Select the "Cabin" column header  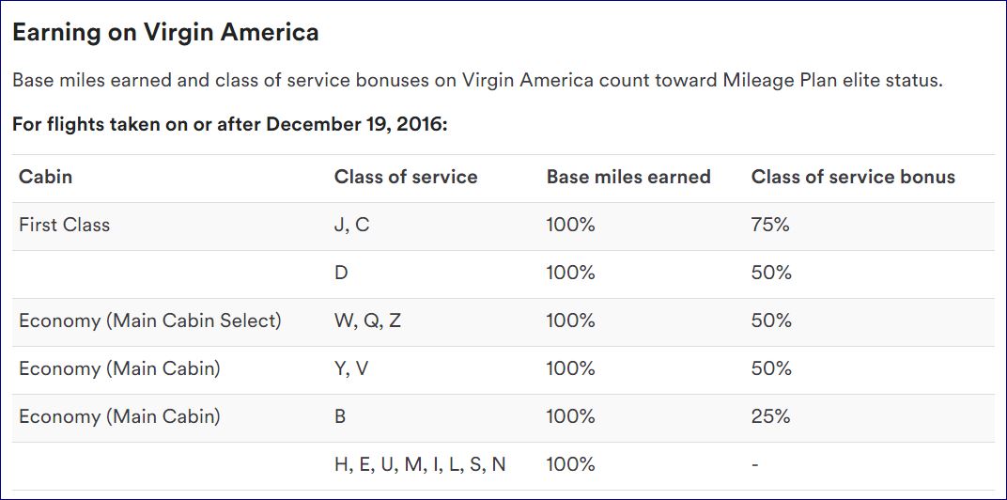click(45, 177)
